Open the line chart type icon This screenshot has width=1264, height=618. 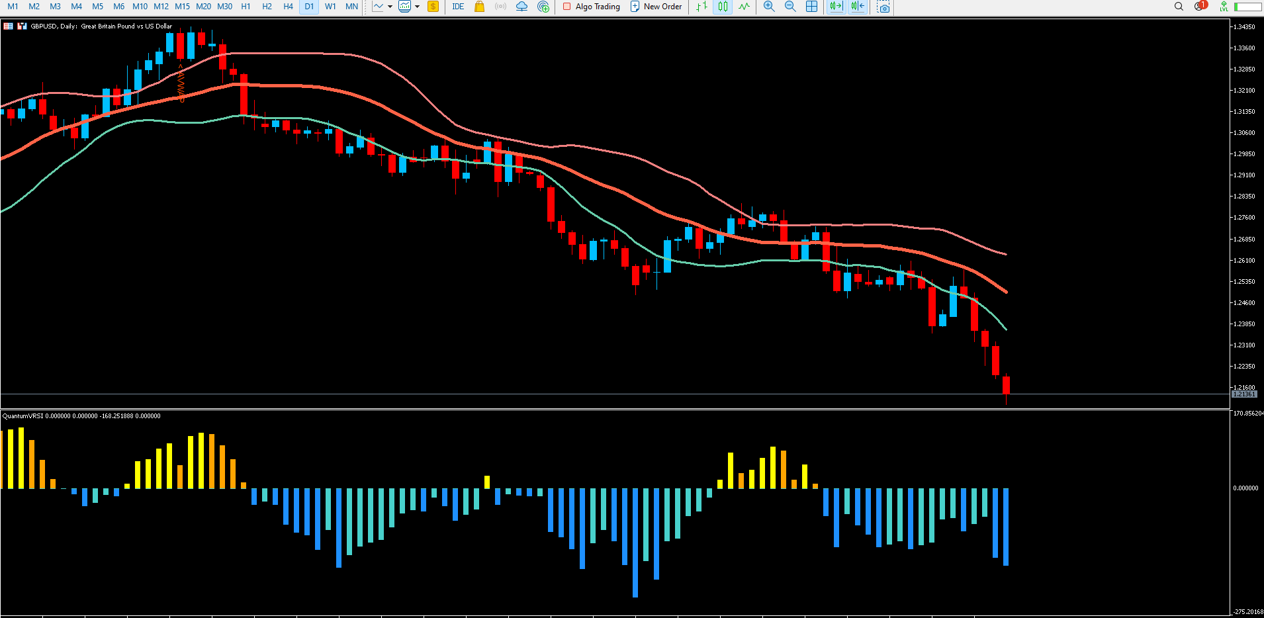tap(378, 7)
